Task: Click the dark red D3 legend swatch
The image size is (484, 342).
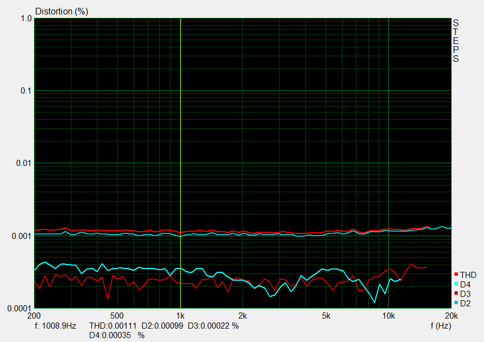Action: [x=456, y=293]
